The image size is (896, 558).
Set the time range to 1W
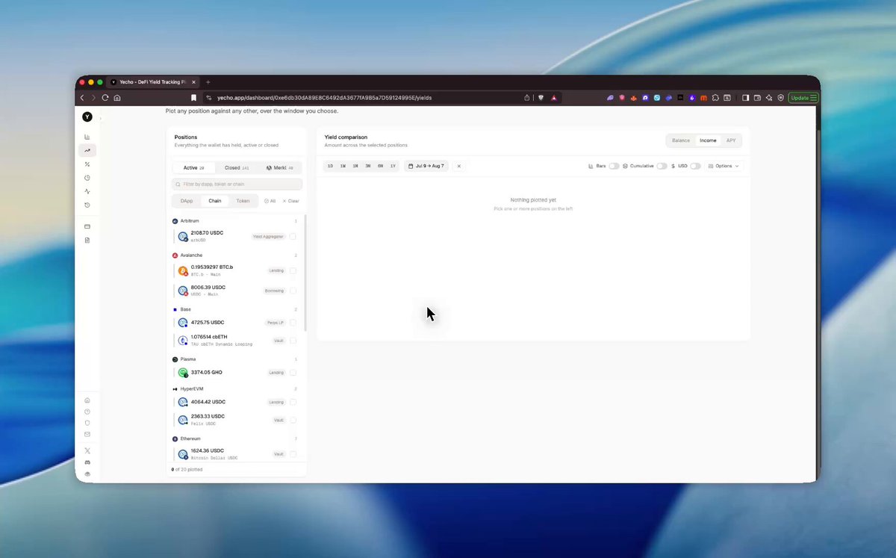click(343, 166)
